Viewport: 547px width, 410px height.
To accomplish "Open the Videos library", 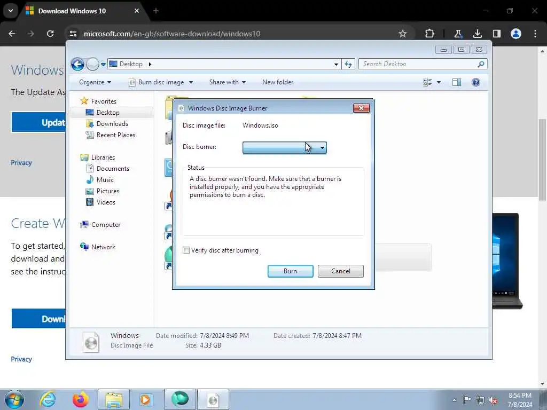I will [x=106, y=202].
